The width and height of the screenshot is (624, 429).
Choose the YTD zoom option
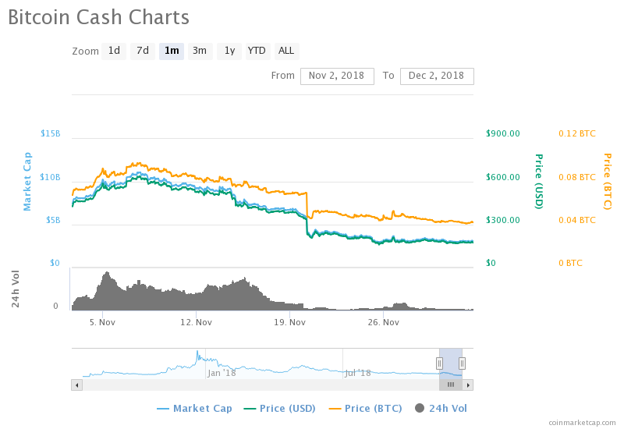(x=257, y=51)
